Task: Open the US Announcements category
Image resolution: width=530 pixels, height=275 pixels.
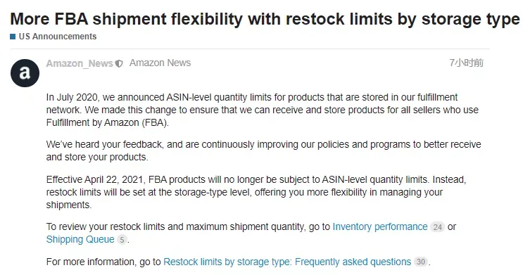Action: click(58, 37)
